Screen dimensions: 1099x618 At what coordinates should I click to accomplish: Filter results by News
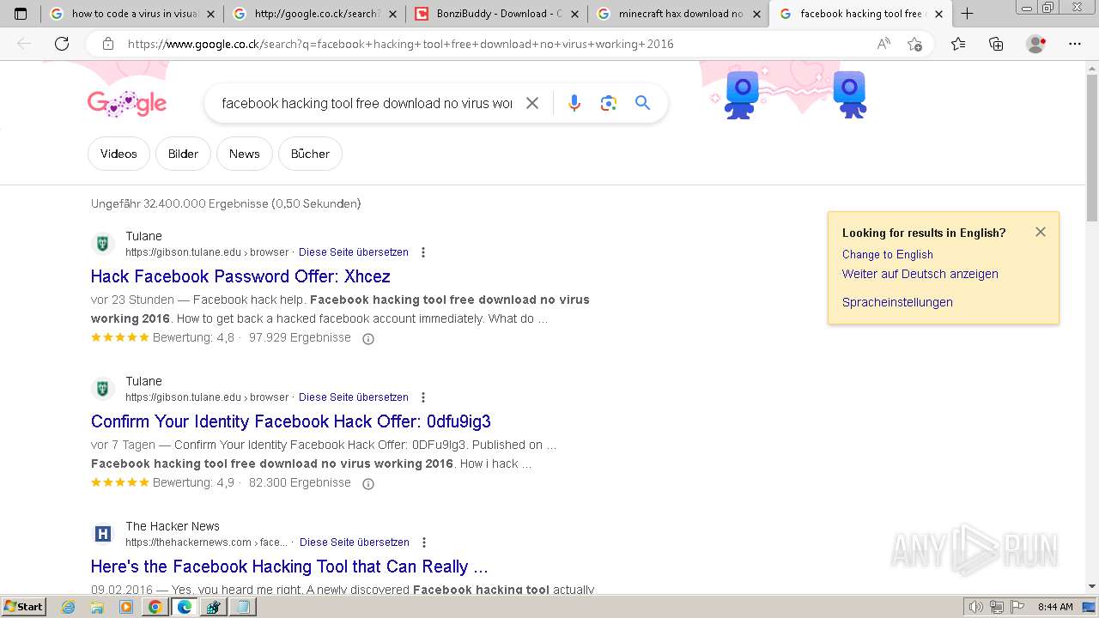click(x=244, y=154)
